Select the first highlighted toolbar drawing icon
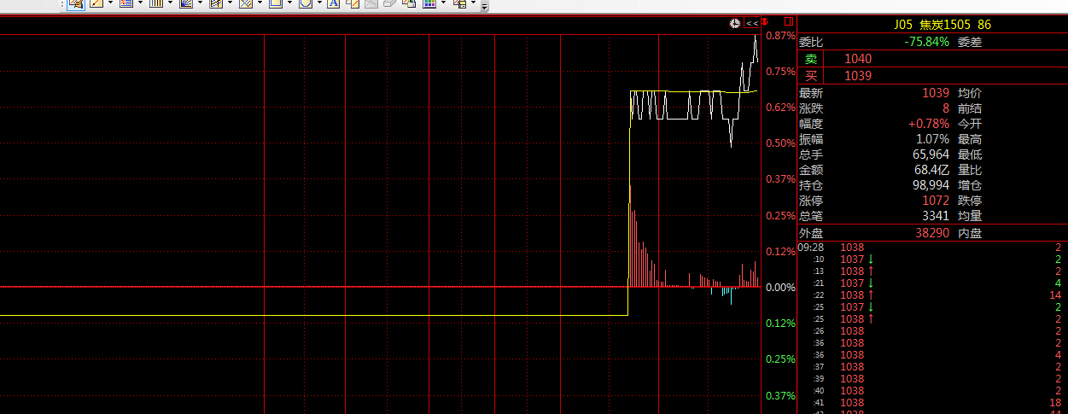The height and width of the screenshot is (414, 1068). click(x=75, y=3)
